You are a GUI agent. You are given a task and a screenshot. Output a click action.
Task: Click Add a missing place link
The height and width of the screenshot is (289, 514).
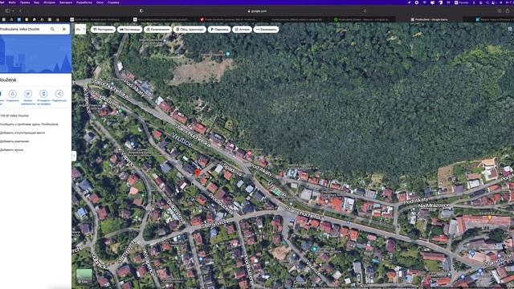coord(22,132)
